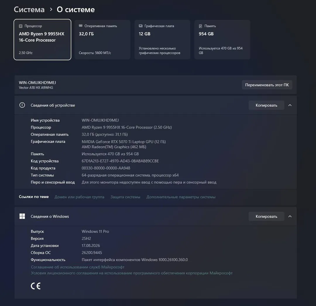This screenshot has height=306, width=316.
Task: Select the Процессор card
Action: pos(42,39)
